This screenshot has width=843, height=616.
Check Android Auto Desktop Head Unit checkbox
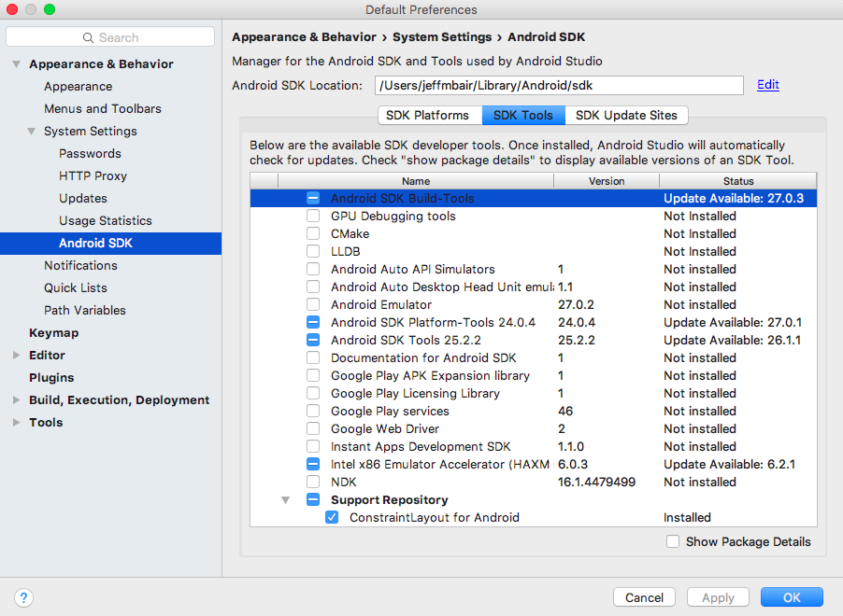313,287
